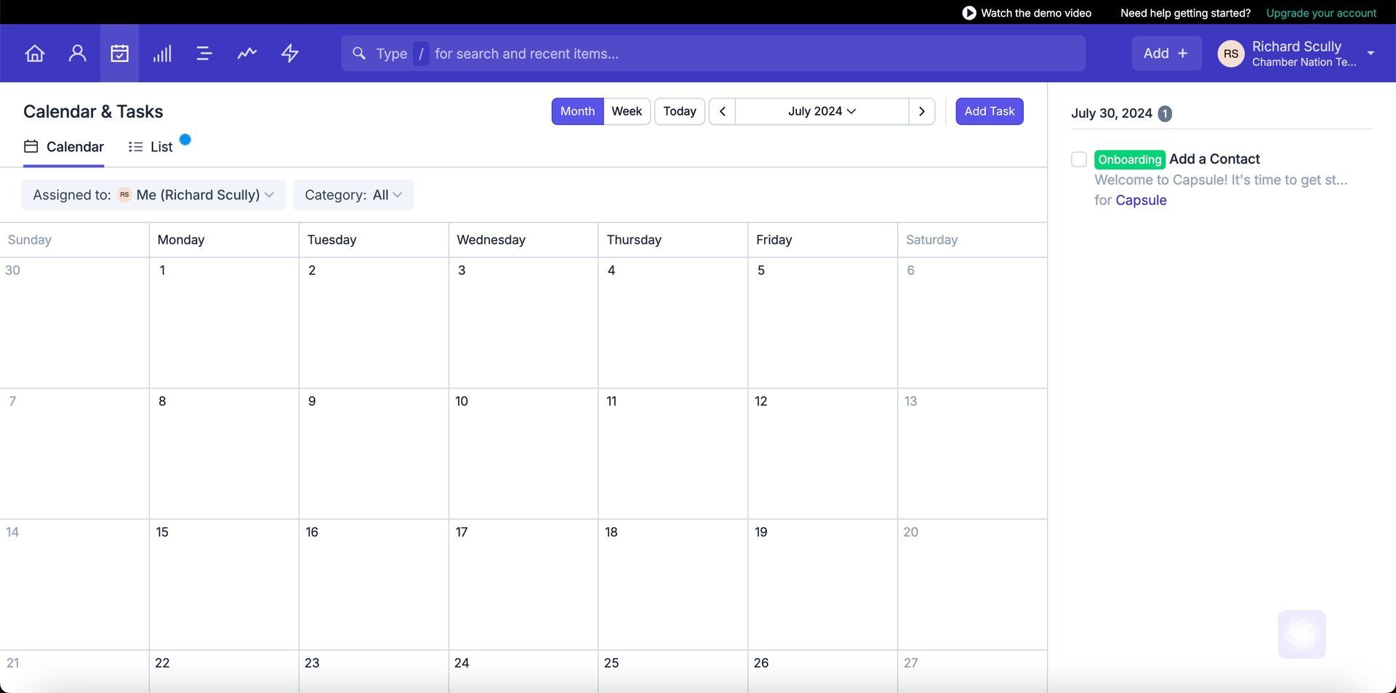This screenshot has width=1396, height=693.
Task: Open the People & Organizations icon
Action: tap(77, 53)
